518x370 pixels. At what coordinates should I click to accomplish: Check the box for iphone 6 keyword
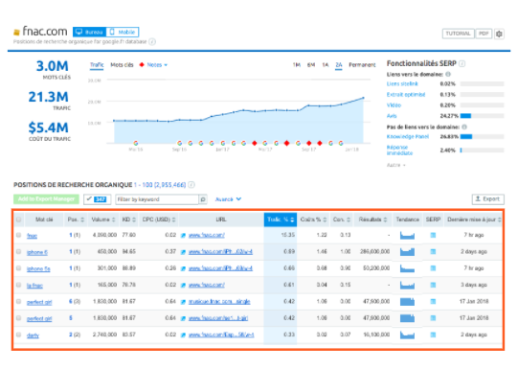18,252
